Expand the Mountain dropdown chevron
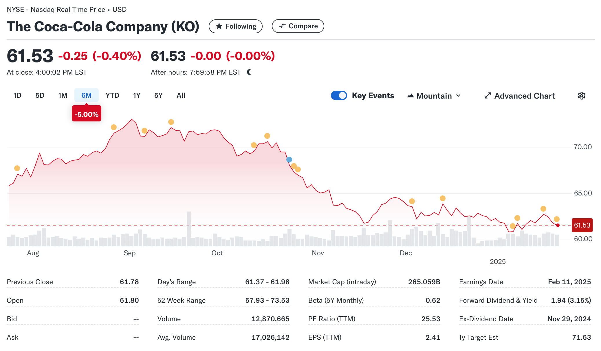The width and height of the screenshot is (601, 351). (458, 96)
